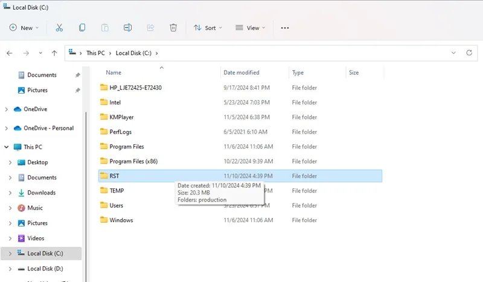The height and width of the screenshot is (282, 483).
Task: Sort by the Size column header
Action: coord(354,72)
